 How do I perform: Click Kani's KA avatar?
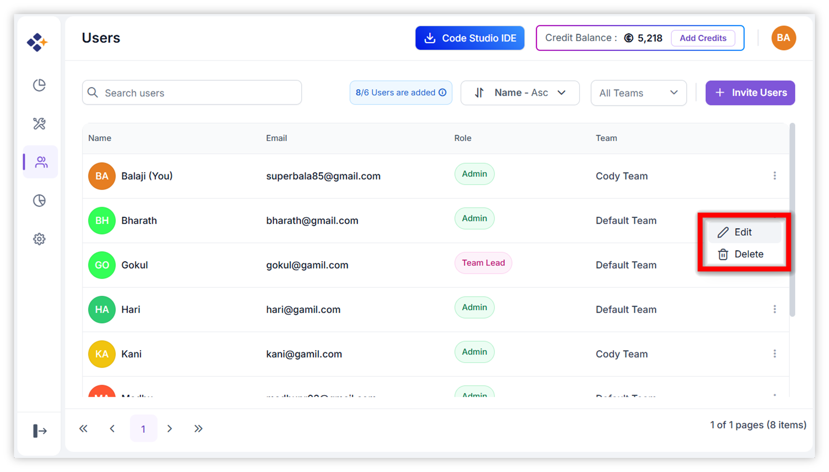point(102,354)
